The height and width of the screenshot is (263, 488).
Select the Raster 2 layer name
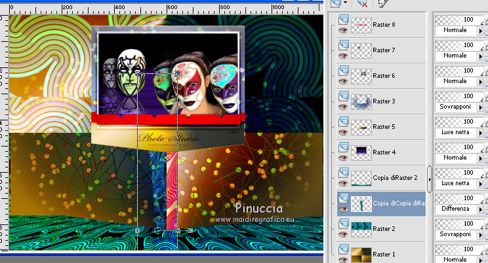384,228
